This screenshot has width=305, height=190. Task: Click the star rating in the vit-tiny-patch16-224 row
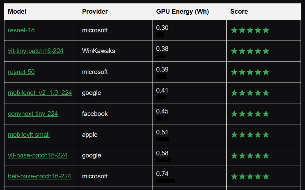[x=250, y=51]
